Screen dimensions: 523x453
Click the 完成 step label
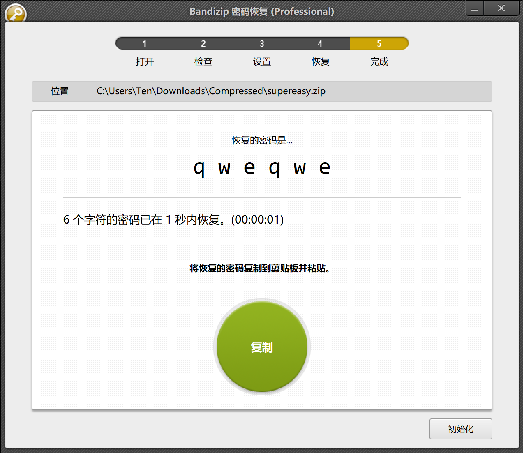[379, 62]
